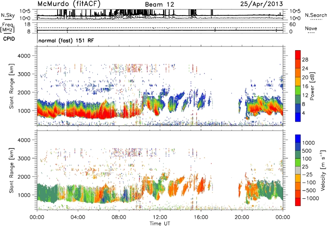Click the red Velocity segment below -1000

pyautogui.click(x=298, y=202)
